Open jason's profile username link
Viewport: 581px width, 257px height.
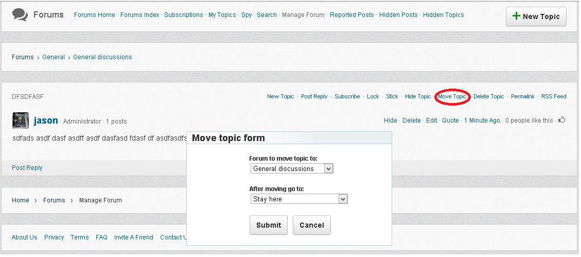46,121
